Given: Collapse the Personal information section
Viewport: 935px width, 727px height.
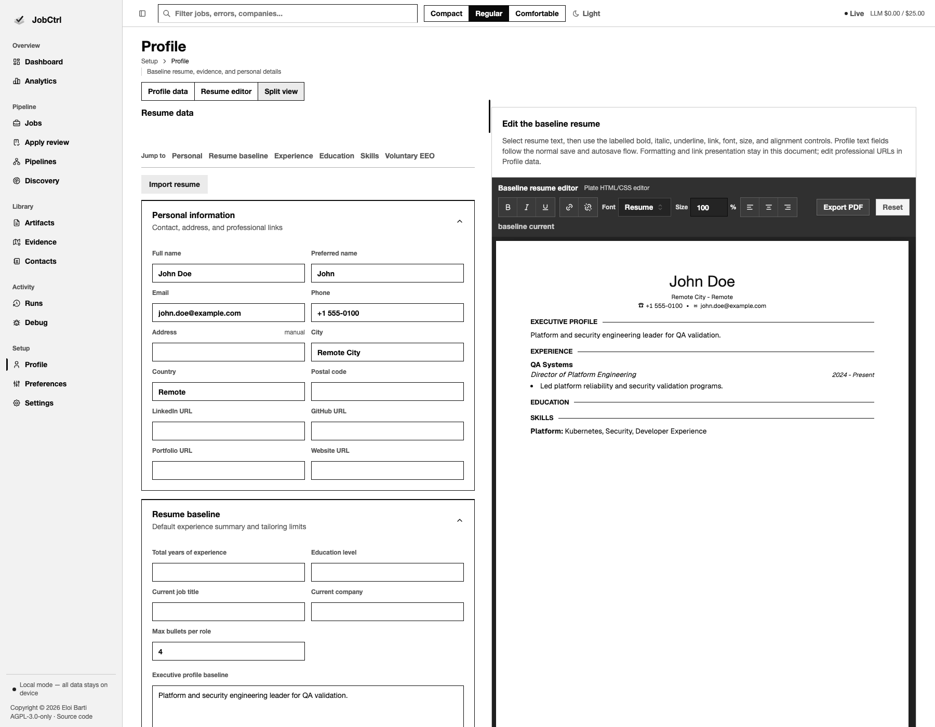Looking at the screenshot, I should coord(459,221).
